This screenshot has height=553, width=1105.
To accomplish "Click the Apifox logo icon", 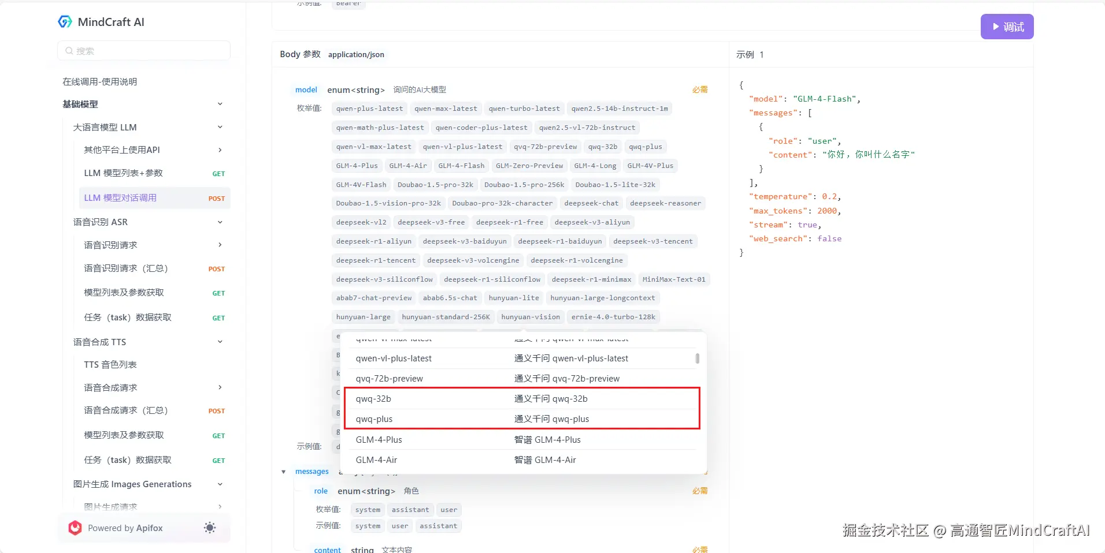I will click(x=75, y=528).
